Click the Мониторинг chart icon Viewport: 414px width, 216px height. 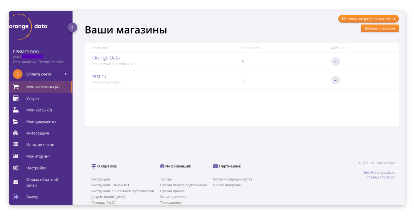click(x=16, y=156)
